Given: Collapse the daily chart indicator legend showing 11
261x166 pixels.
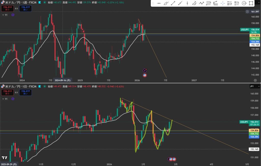Looking at the screenshot, I should [x=3, y=98].
